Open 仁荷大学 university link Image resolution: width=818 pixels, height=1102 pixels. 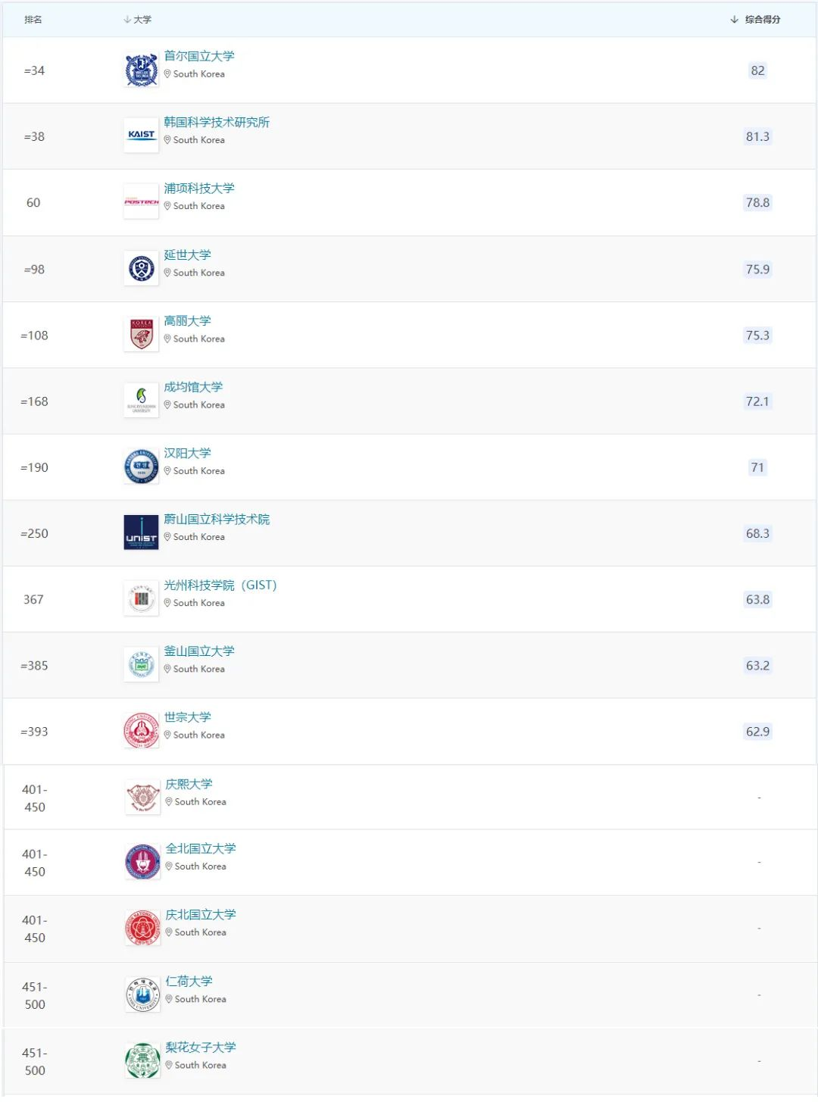(x=189, y=982)
